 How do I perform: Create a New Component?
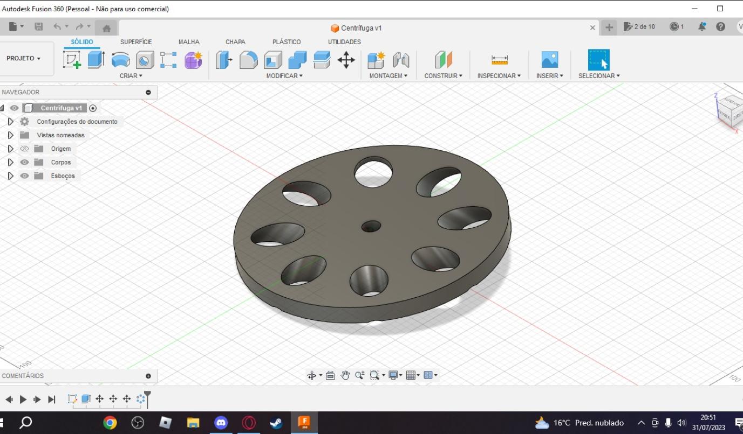[x=376, y=60]
